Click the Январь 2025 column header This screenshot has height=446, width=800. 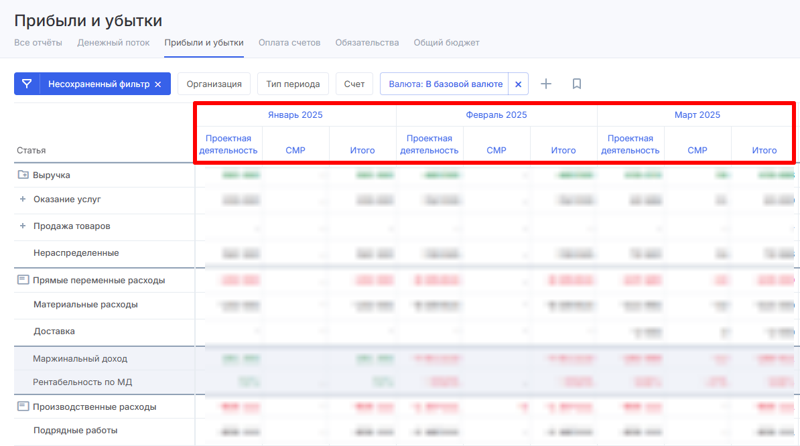[295, 115]
